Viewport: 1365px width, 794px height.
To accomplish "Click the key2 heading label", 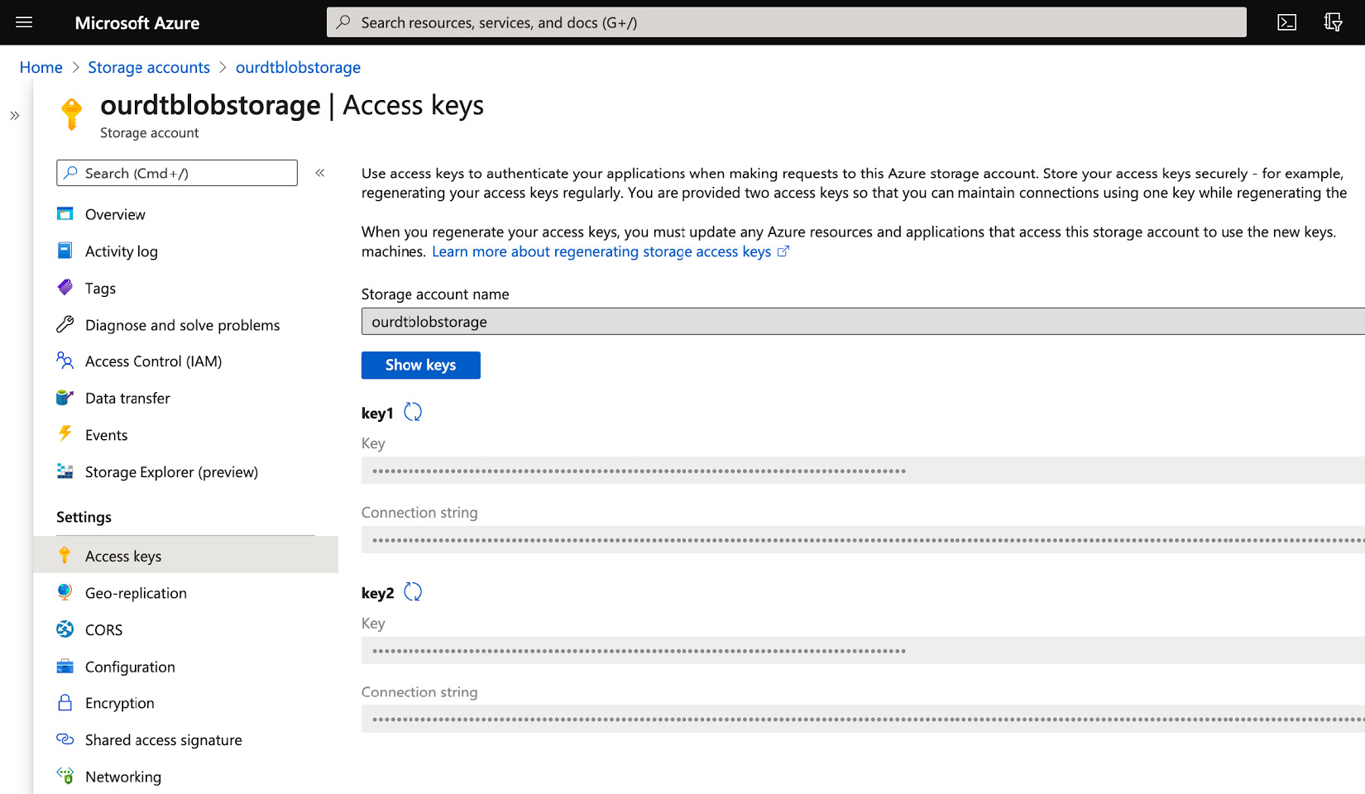I will click(377, 593).
